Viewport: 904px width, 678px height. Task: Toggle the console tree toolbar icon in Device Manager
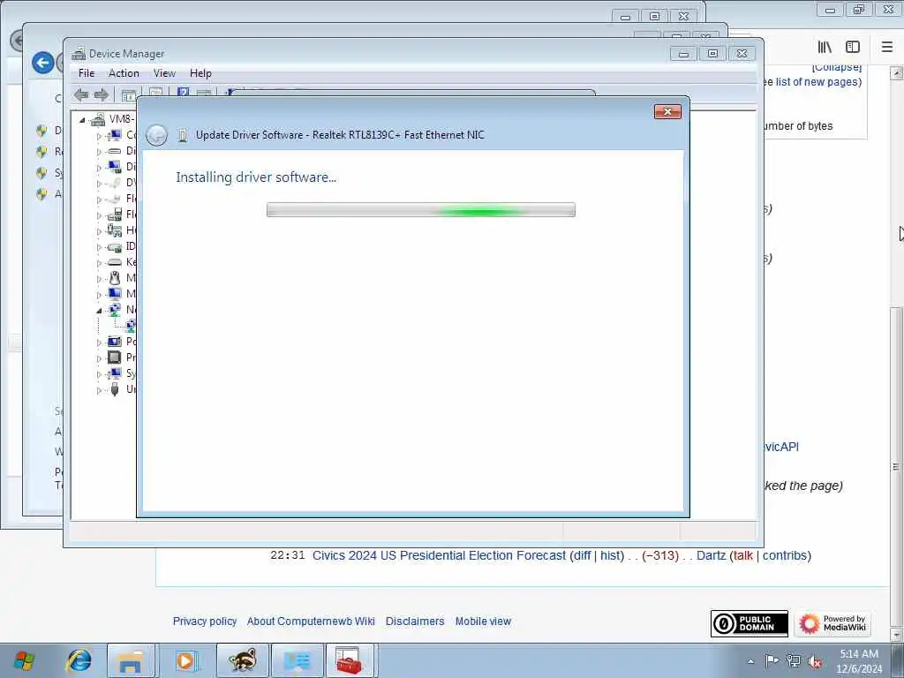[129, 95]
